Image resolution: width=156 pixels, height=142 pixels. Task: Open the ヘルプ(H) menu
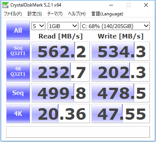[x=77, y=14]
